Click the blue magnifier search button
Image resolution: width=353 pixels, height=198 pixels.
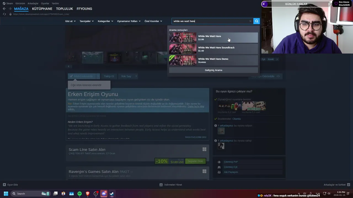[x=256, y=21]
